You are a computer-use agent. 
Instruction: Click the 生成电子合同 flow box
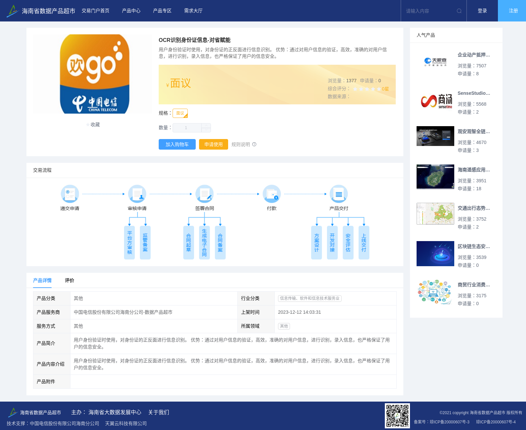pyautogui.click(x=204, y=243)
